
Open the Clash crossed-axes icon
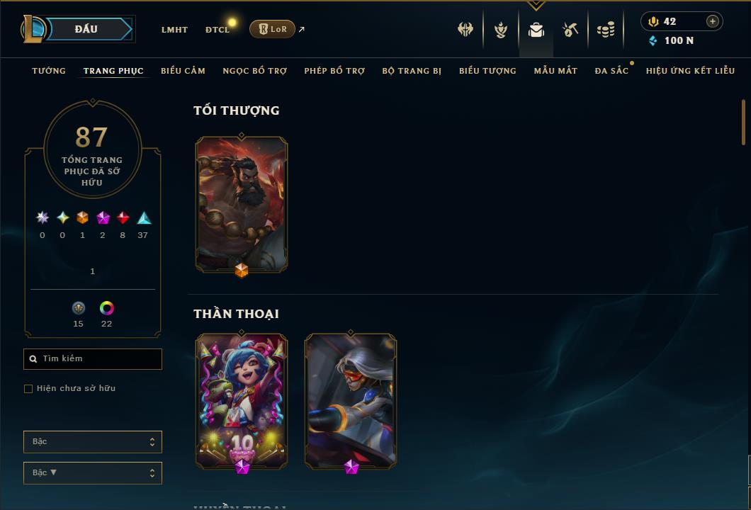(465, 29)
